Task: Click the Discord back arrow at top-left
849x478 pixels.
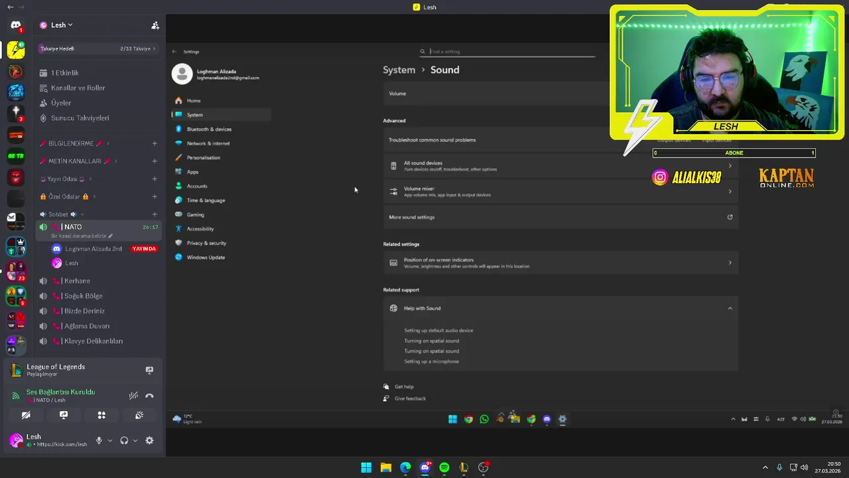Action: click(10, 7)
